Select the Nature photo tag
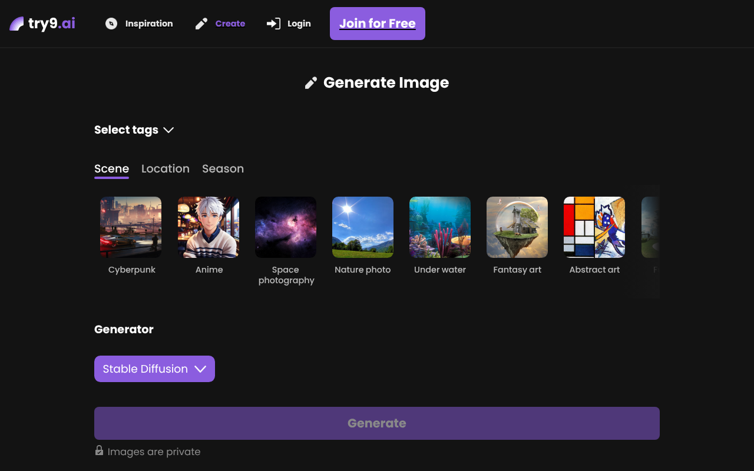The width and height of the screenshot is (754, 471). 363,227
